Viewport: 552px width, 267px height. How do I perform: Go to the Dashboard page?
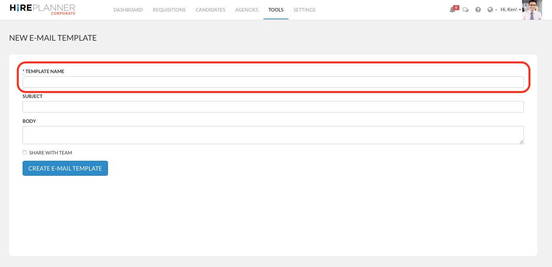point(128,10)
